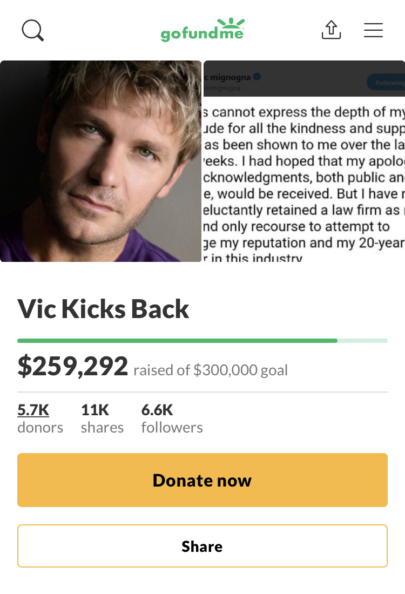The width and height of the screenshot is (405, 594).
Task: Click the unfilled end of progress bar
Action: [362, 341]
